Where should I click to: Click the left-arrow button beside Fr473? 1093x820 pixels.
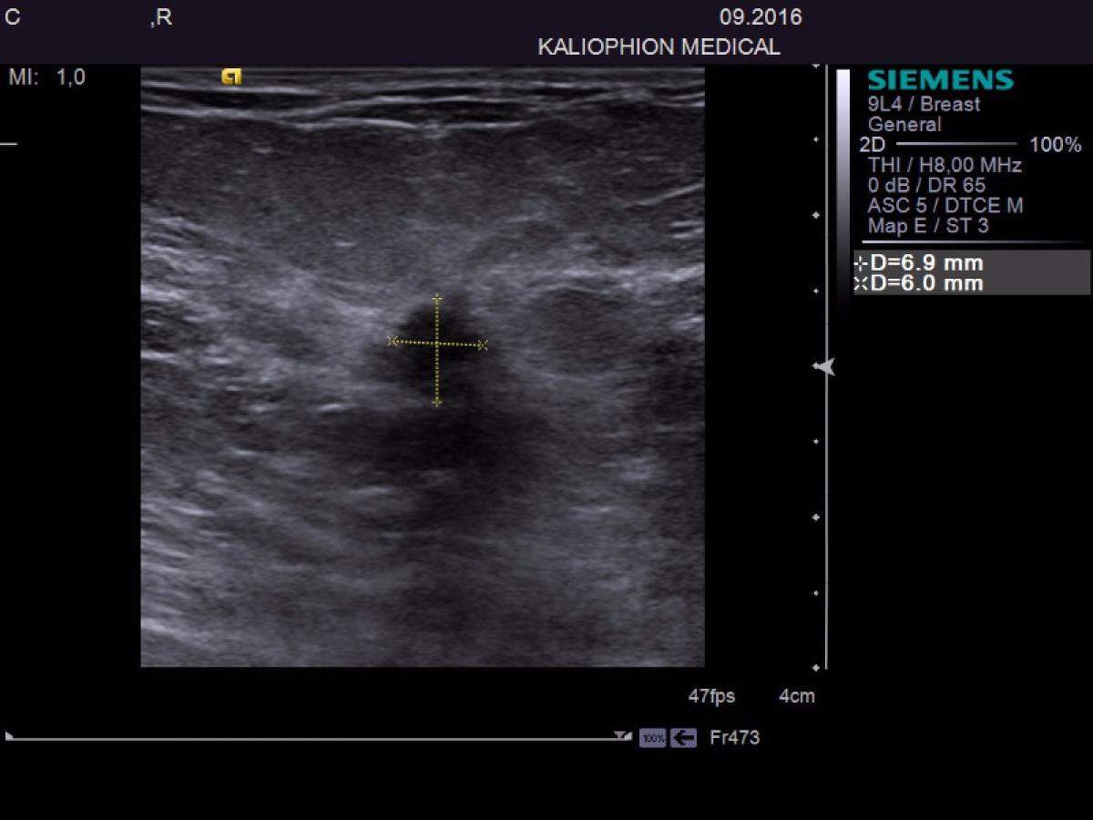683,738
